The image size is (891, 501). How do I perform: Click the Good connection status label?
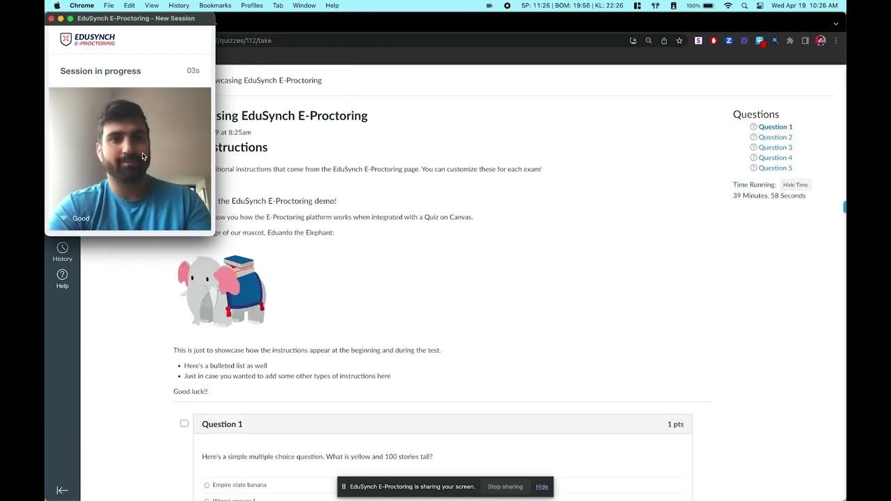tap(81, 218)
